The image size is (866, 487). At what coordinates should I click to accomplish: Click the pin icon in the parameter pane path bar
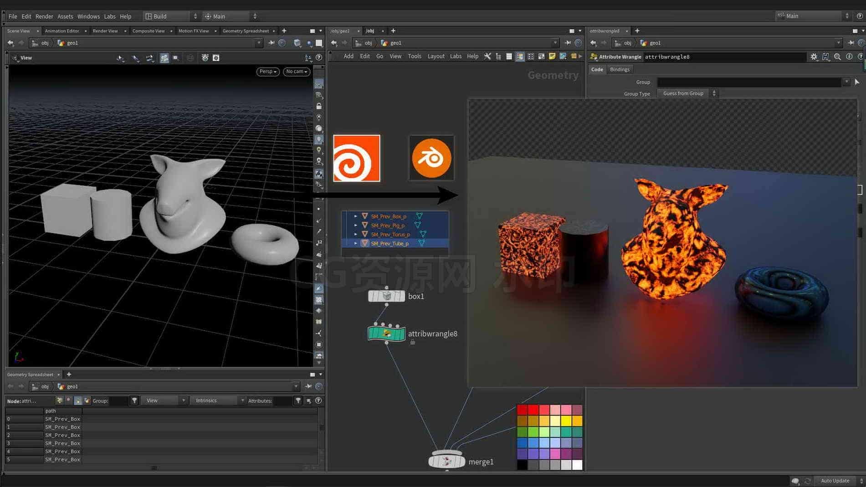click(851, 43)
